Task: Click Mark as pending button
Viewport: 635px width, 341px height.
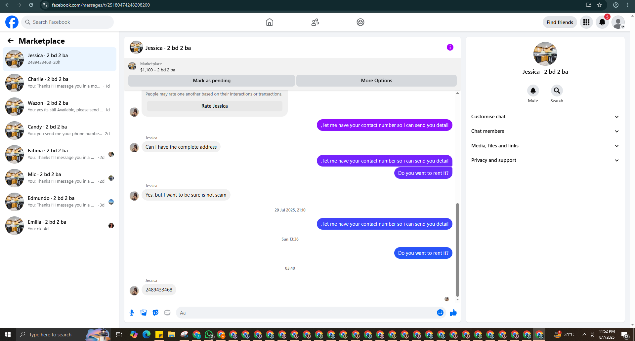Action: coord(212,81)
